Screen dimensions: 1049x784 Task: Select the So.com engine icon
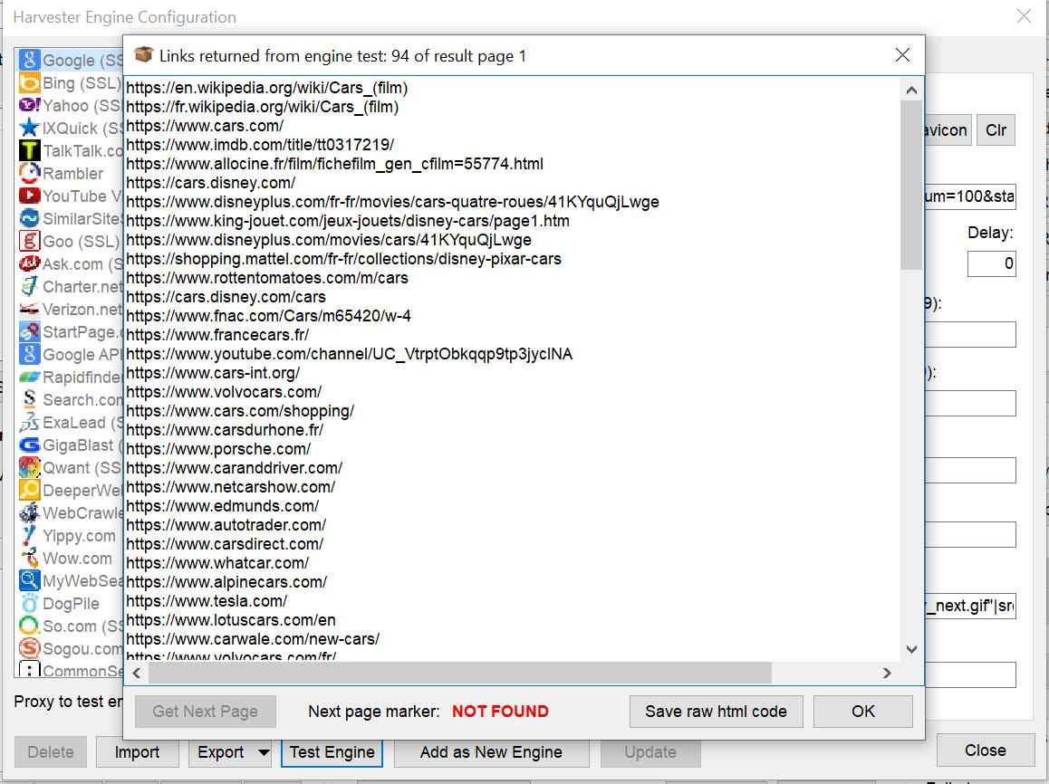(x=29, y=626)
